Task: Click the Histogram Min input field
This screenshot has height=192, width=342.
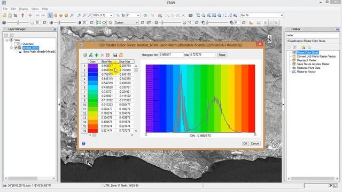Action: (x=171, y=55)
